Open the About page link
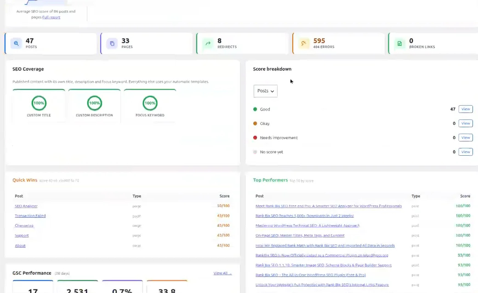This screenshot has width=478, height=293. 20,246
